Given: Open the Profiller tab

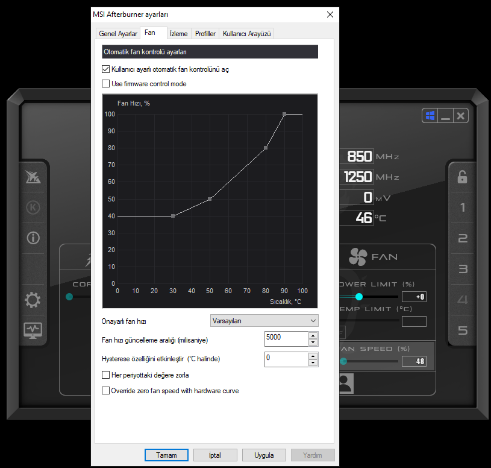Looking at the screenshot, I should click(205, 34).
